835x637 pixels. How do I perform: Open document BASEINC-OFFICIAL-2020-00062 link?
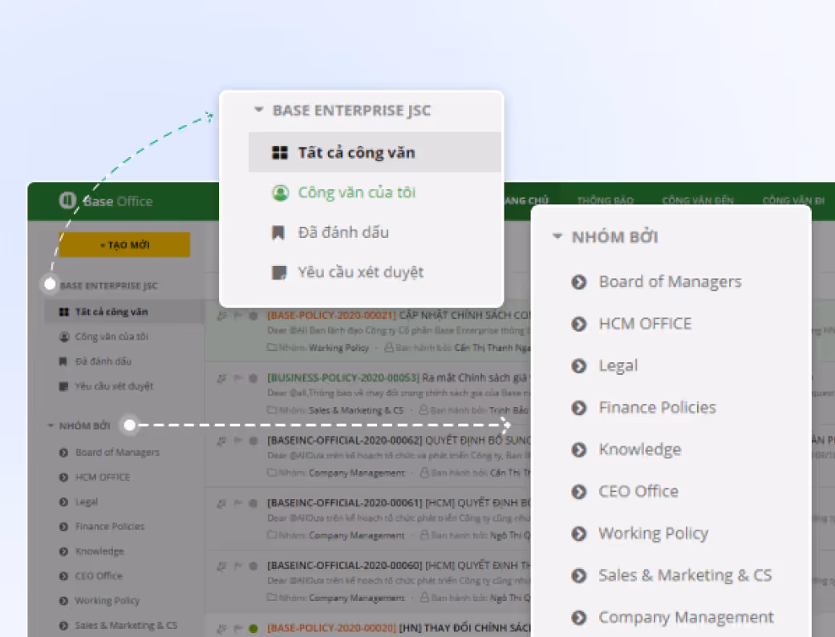tap(345, 440)
